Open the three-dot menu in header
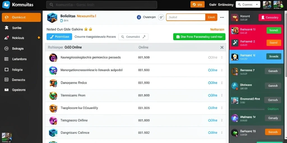This screenshot has height=143, width=287. 222,17
